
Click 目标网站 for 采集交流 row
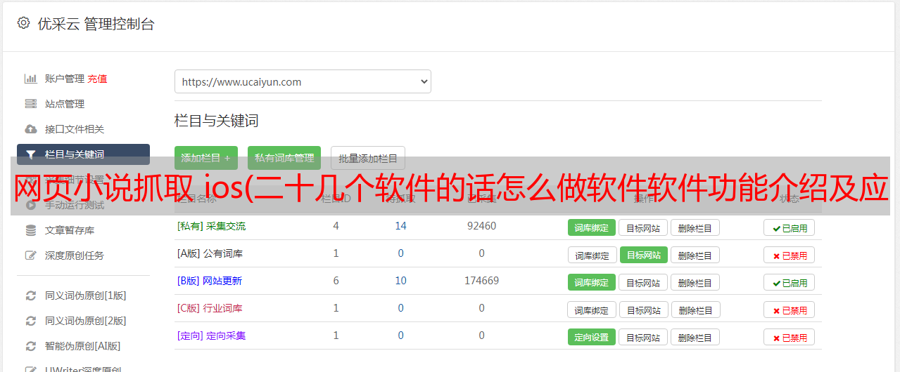coord(644,227)
